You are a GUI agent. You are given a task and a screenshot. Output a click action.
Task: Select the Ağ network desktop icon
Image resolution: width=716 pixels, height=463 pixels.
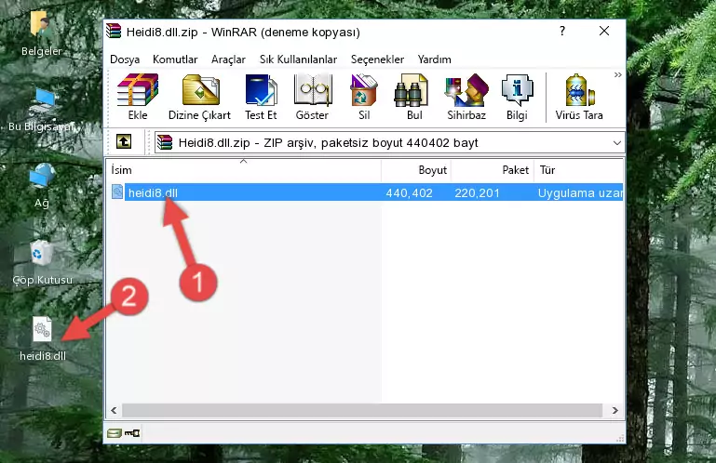tap(42, 186)
